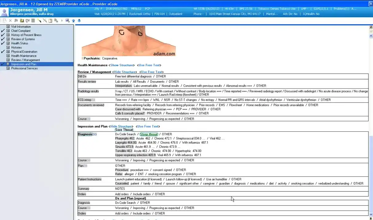The image size is (373, 220).
Task: Open the Review of Systems section
Action: point(23,39)
